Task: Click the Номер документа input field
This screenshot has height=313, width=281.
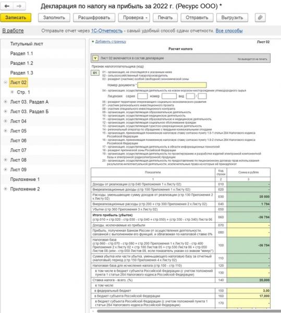Action: 172,85
